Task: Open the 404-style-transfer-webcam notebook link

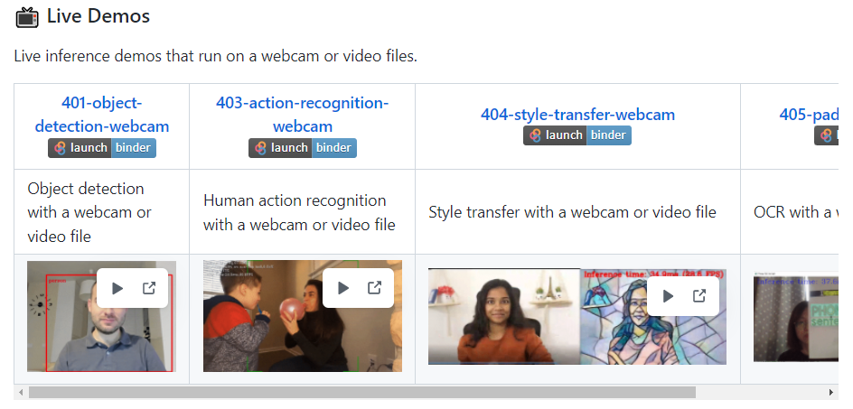Action: click(x=577, y=115)
